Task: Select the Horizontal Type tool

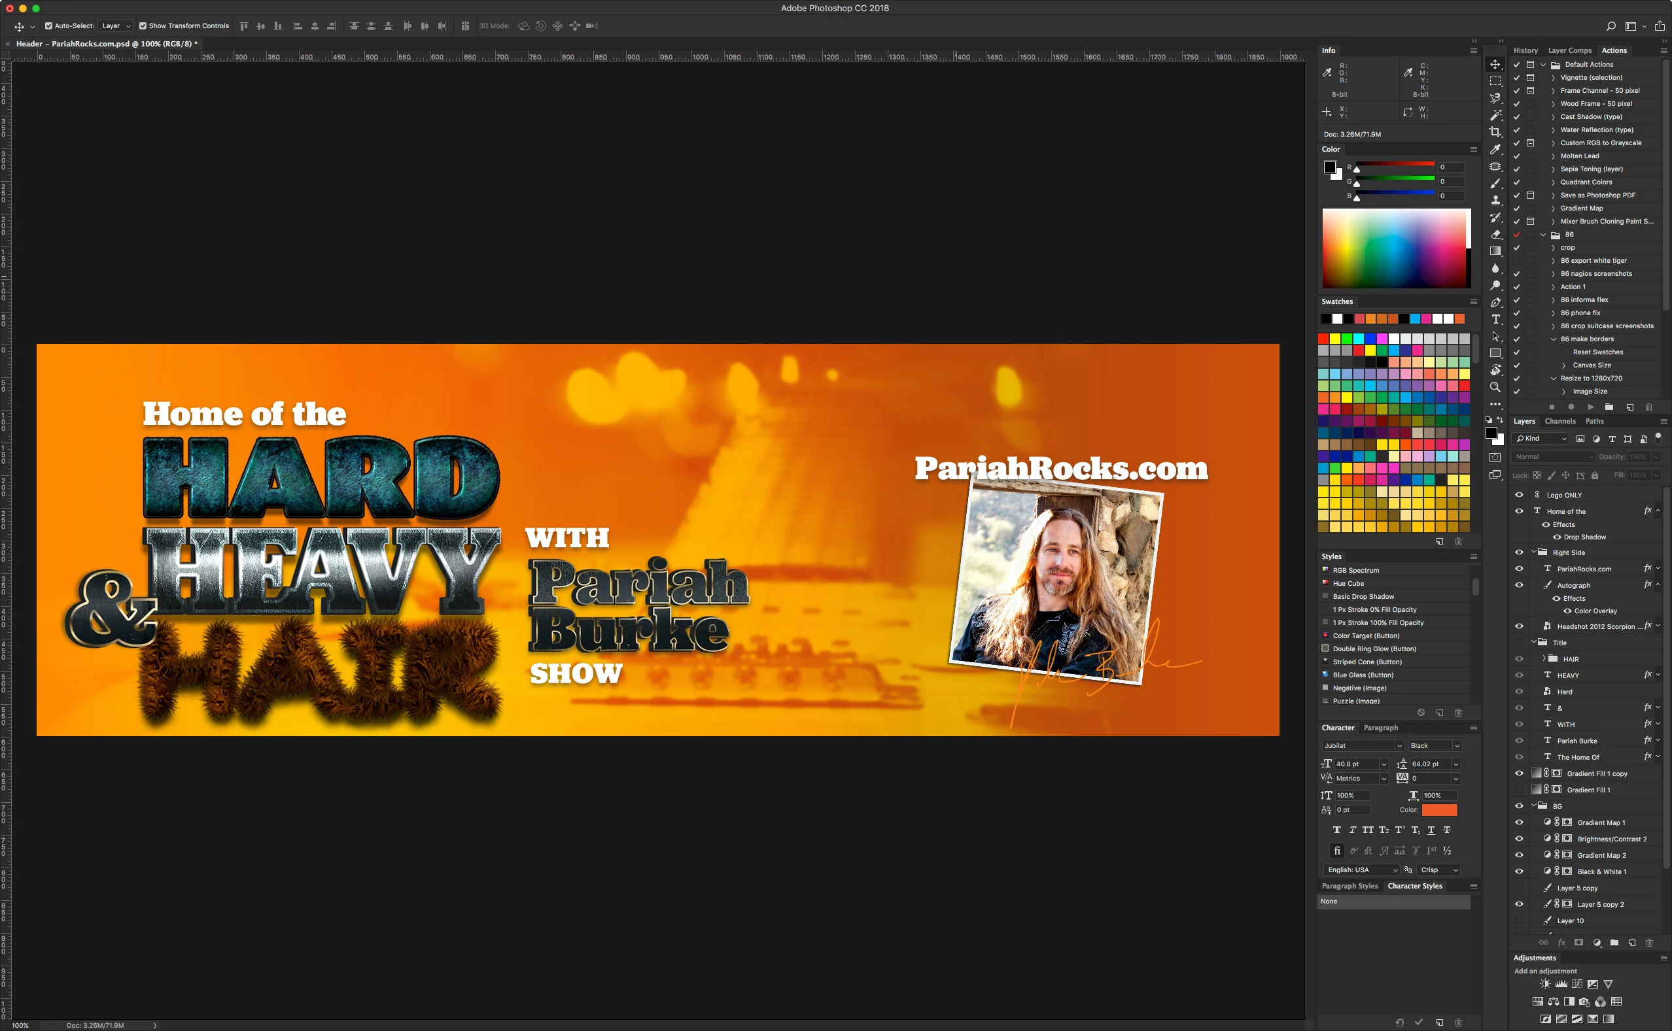Action: (x=1495, y=320)
